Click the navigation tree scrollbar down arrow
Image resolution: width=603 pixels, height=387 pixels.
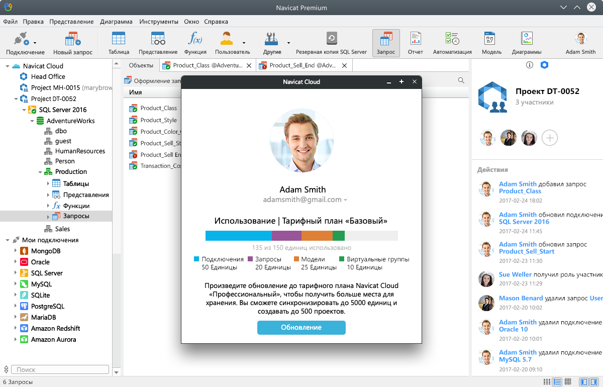pos(117,372)
